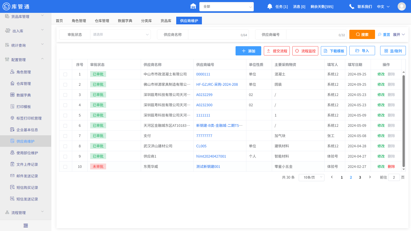Click the 流程监控 button

[305, 51]
